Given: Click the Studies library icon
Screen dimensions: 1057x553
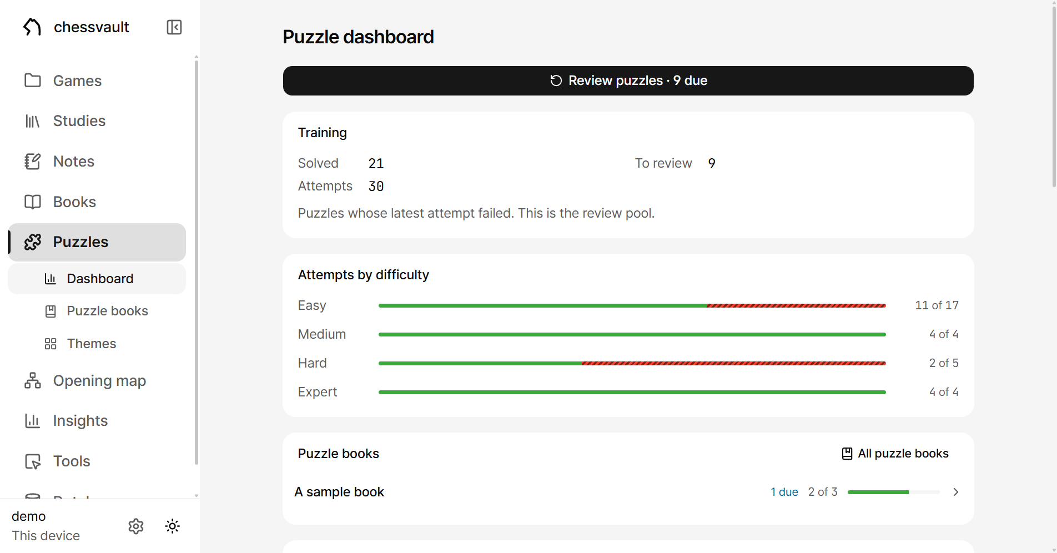Looking at the screenshot, I should 33,121.
